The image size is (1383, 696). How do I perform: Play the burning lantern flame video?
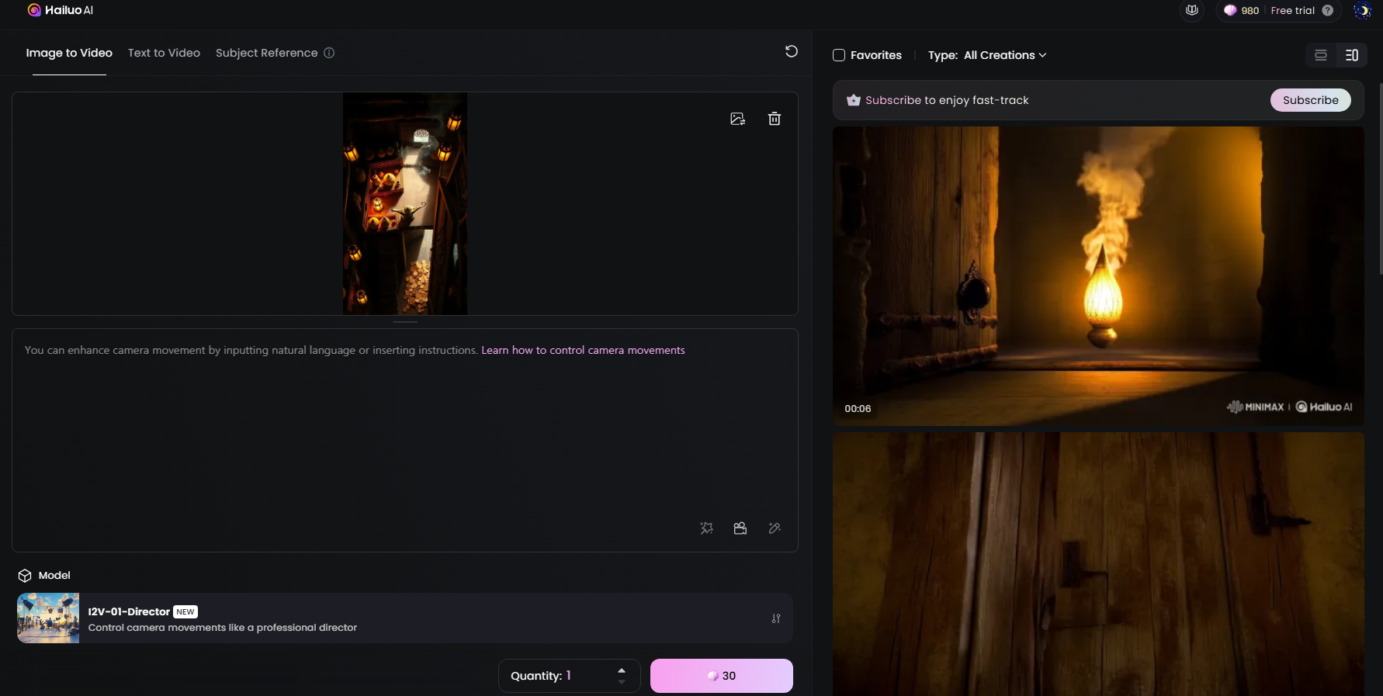pos(1098,275)
